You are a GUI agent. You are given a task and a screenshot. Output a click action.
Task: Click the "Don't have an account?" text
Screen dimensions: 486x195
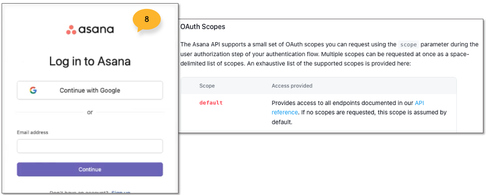[79, 192]
